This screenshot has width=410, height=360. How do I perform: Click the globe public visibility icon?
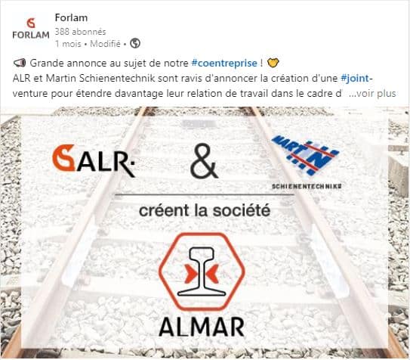click(x=135, y=43)
